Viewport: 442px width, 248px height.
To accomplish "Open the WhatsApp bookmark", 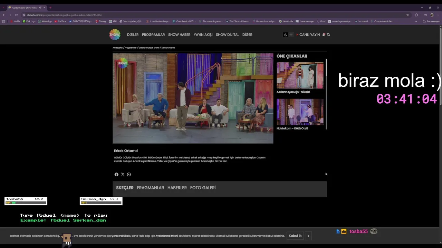I will (x=45, y=21).
